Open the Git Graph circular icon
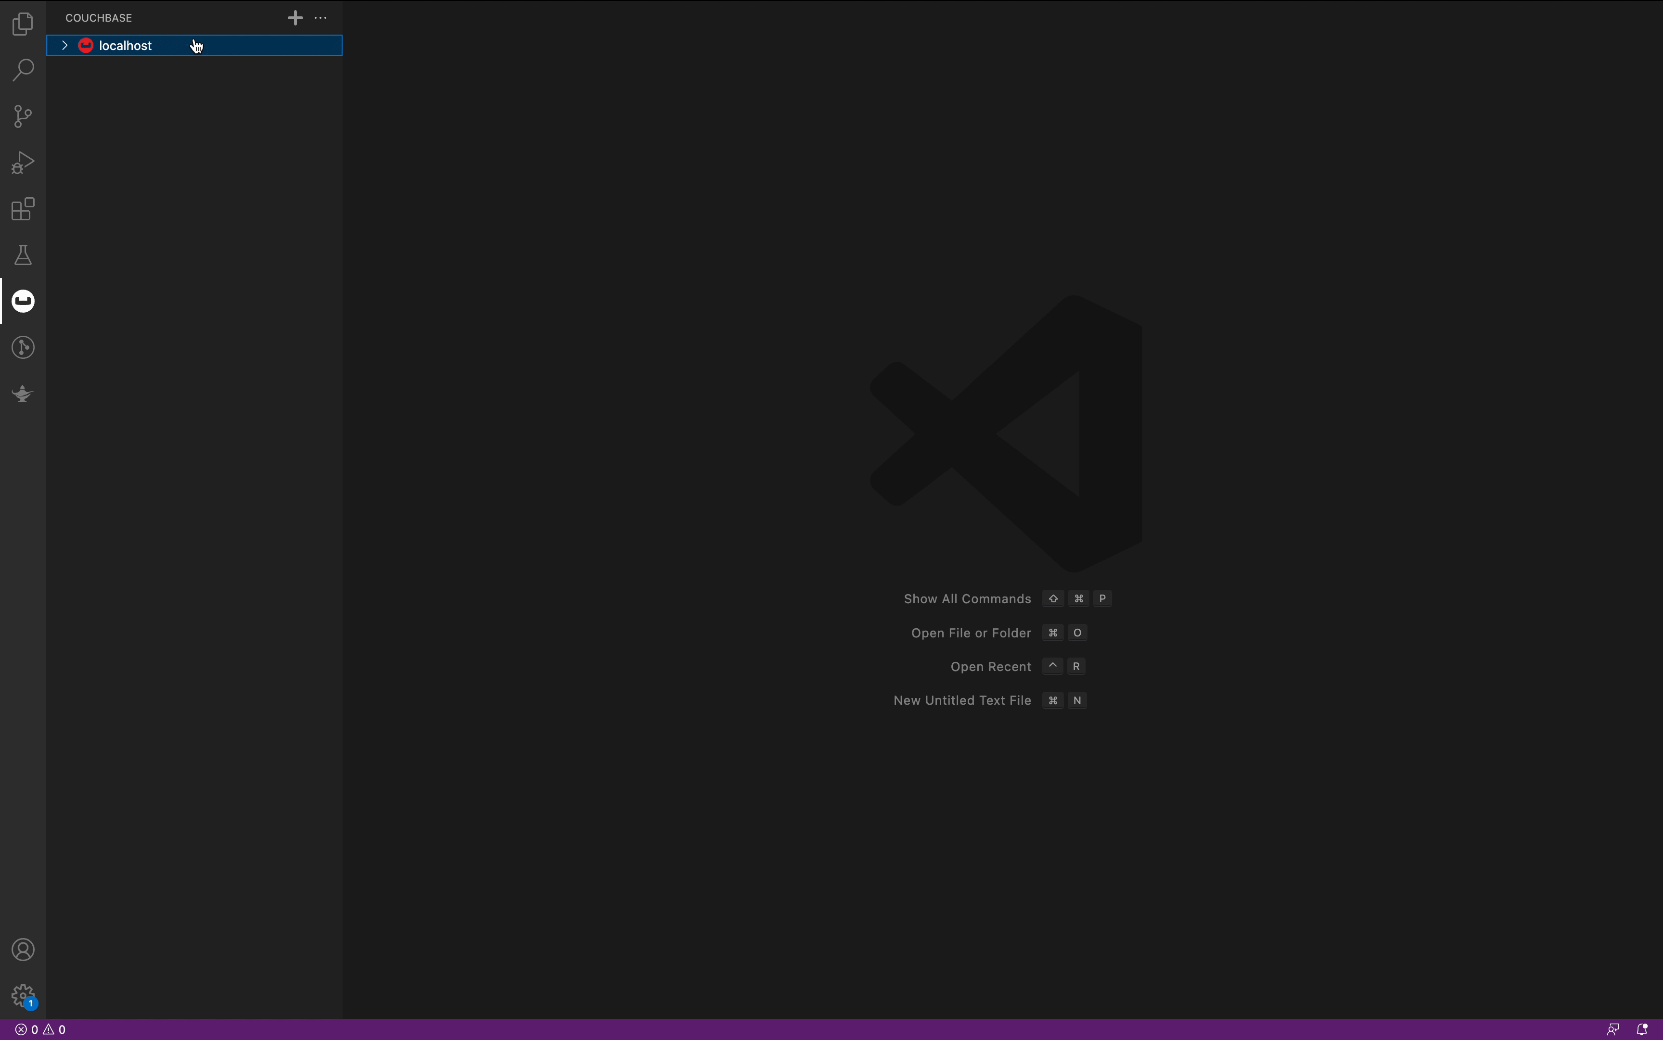Image resolution: width=1663 pixels, height=1040 pixels. tap(23, 347)
